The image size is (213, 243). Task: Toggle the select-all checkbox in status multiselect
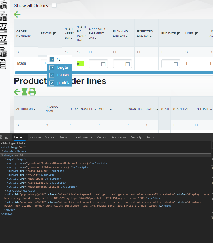[x=52, y=59]
